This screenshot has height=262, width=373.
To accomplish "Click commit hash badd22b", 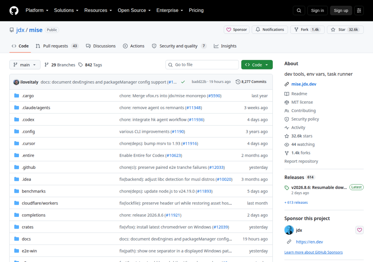I will point(199,82).
